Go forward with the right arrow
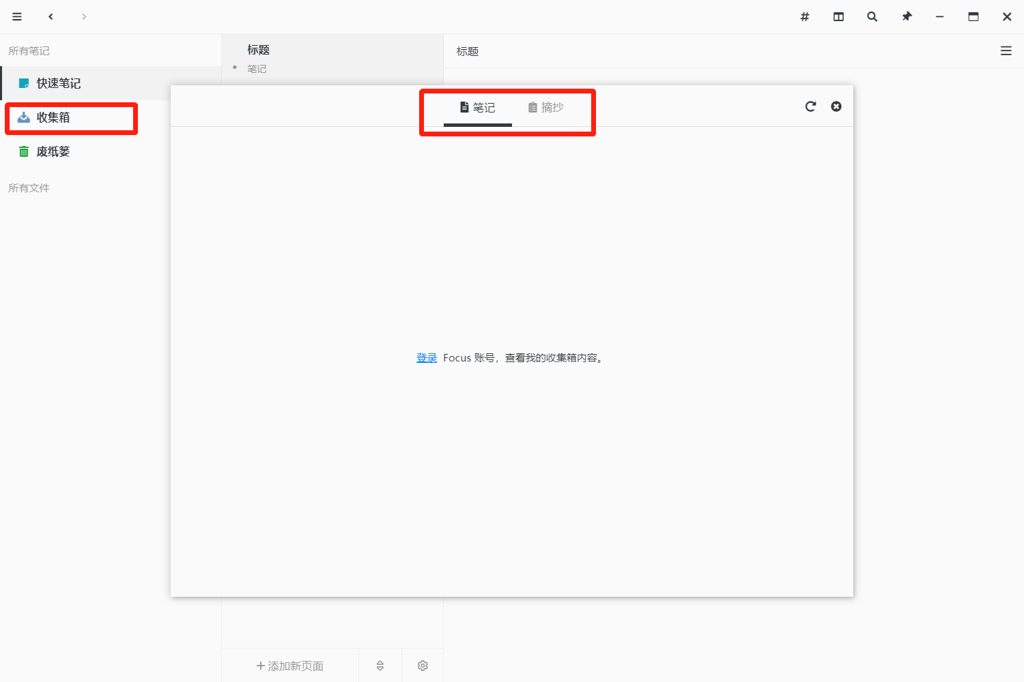 [x=84, y=16]
